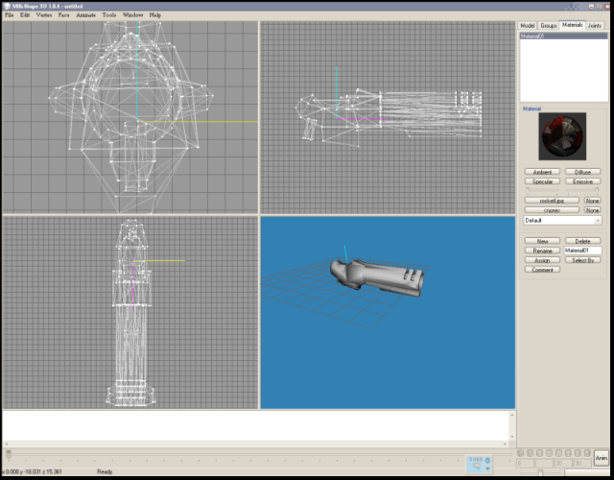This screenshot has height=480, width=614.
Task: Switch to the Model tab
Action: 528,25
